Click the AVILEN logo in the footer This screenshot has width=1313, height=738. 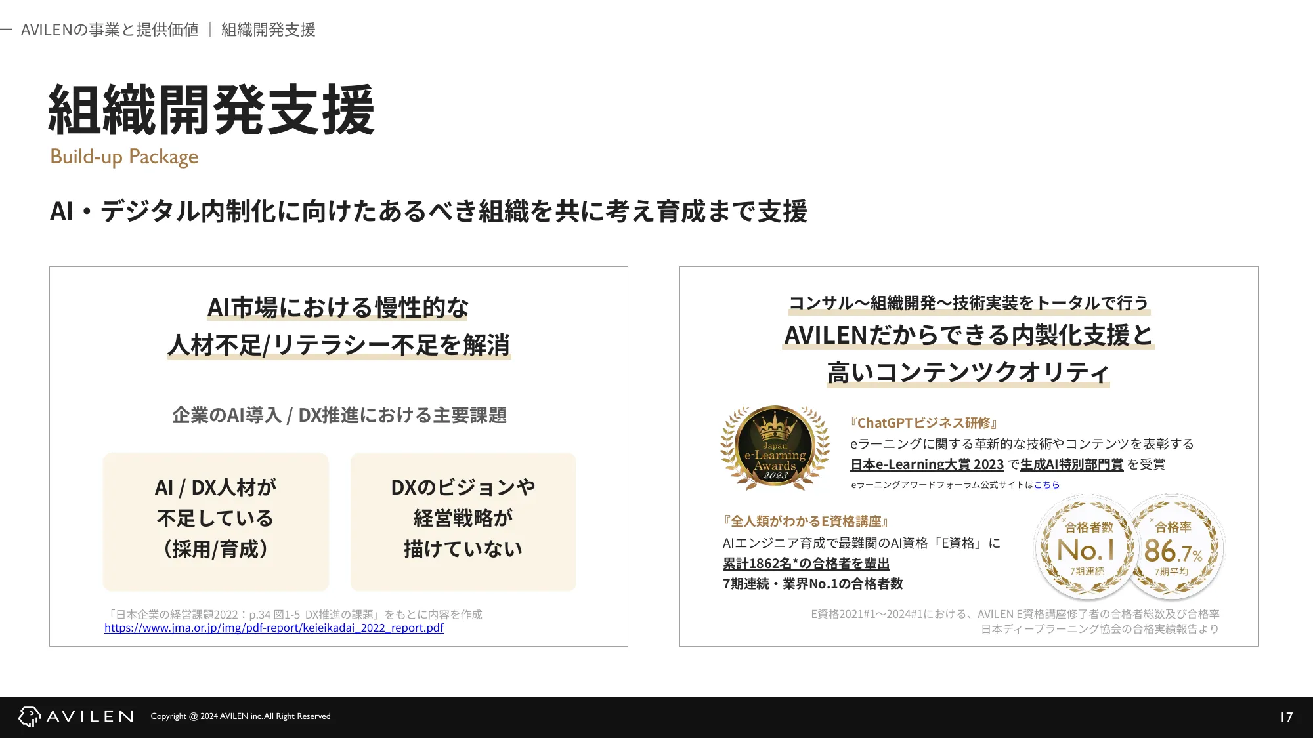point(76,716)
